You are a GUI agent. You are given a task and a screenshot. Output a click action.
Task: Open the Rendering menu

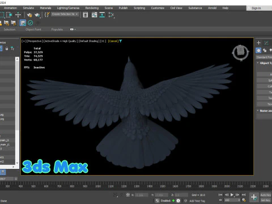[x=92, y=8]
